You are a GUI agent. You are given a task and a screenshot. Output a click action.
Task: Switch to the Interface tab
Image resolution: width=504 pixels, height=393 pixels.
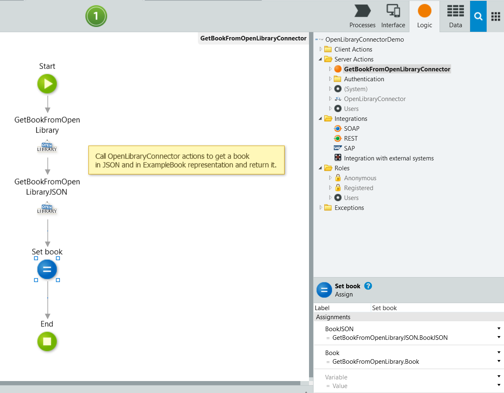pyautogui.click(x=393, y=16)
